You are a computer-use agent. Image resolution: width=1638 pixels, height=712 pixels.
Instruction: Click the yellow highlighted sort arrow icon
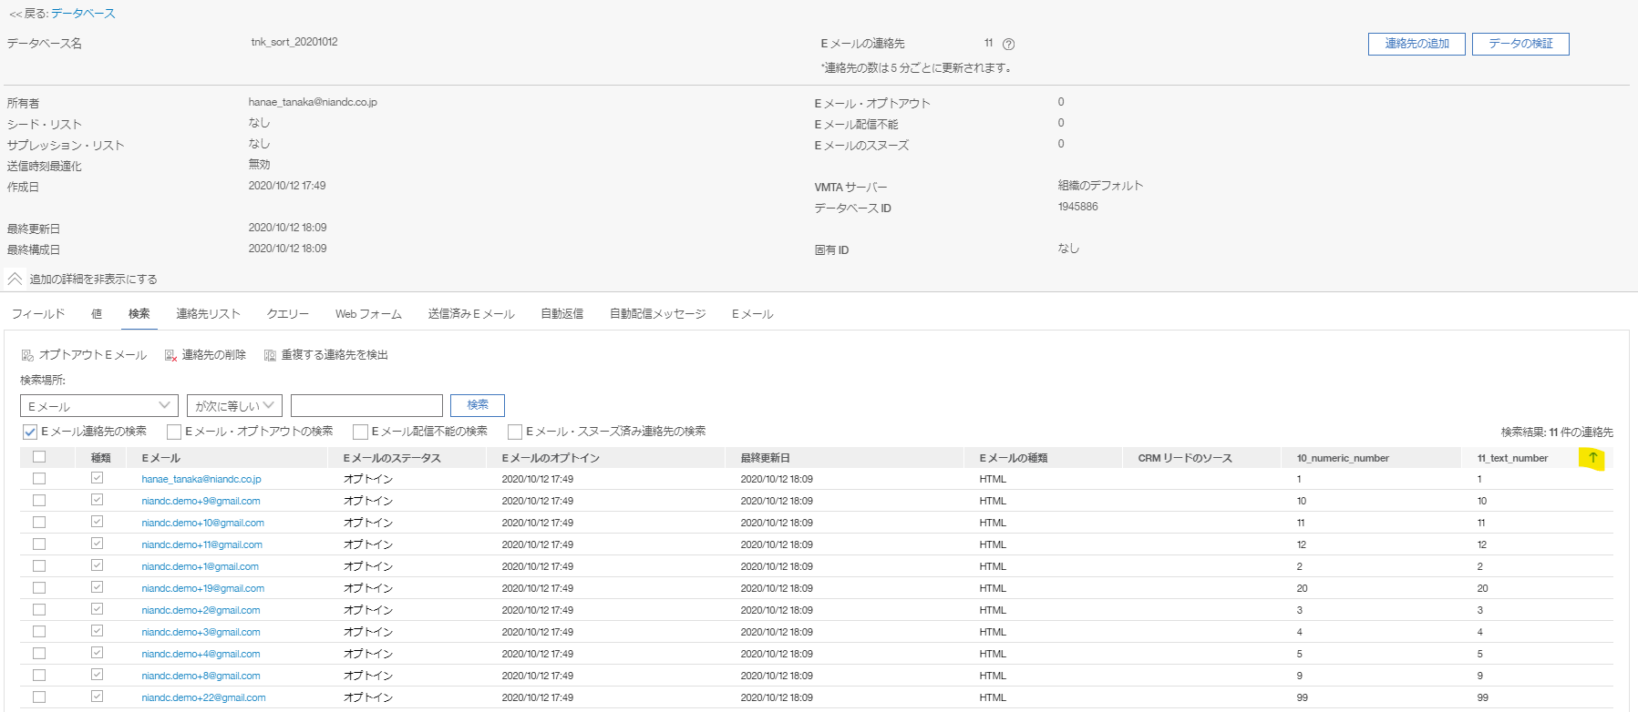coord(1592,458)
